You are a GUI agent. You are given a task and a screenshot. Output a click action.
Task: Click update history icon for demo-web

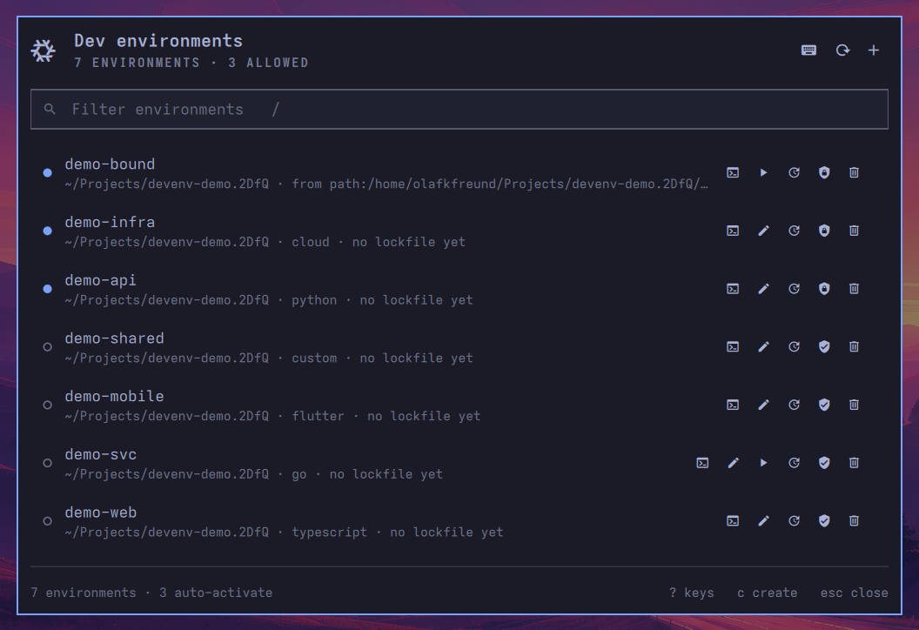tap(794, 520)
